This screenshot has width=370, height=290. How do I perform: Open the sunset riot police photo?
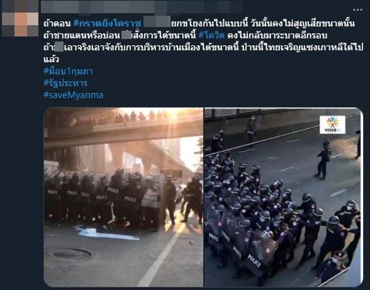(x=123, y=197)
